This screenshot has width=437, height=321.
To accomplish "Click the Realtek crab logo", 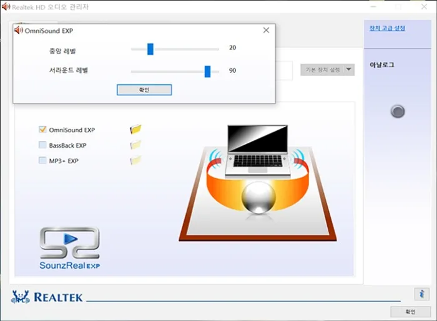I will click(x=21, y=297).
